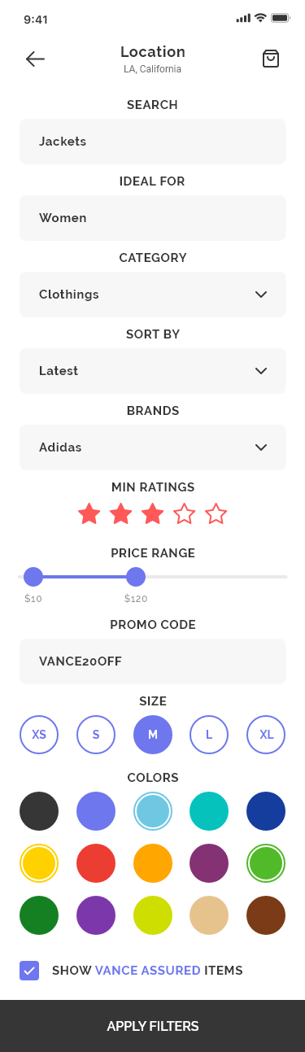Expand the Brands Adidas dropdown

click(x=153, y=447)
